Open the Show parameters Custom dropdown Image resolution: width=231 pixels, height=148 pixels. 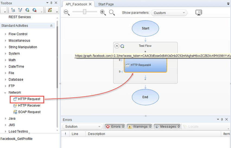click(169, 13)
